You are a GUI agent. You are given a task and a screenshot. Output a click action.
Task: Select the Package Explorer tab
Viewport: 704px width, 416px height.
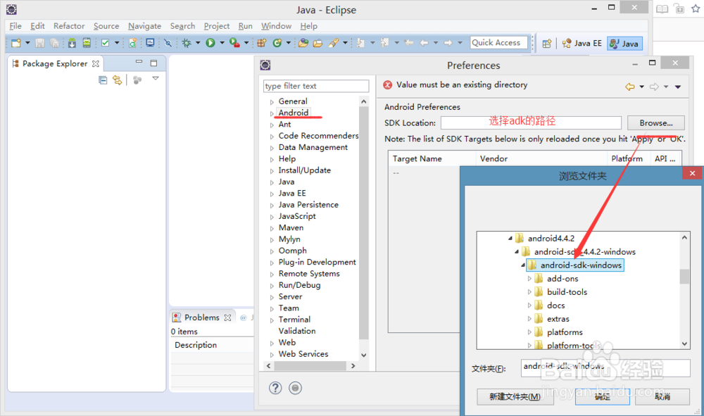pos(55,64)
